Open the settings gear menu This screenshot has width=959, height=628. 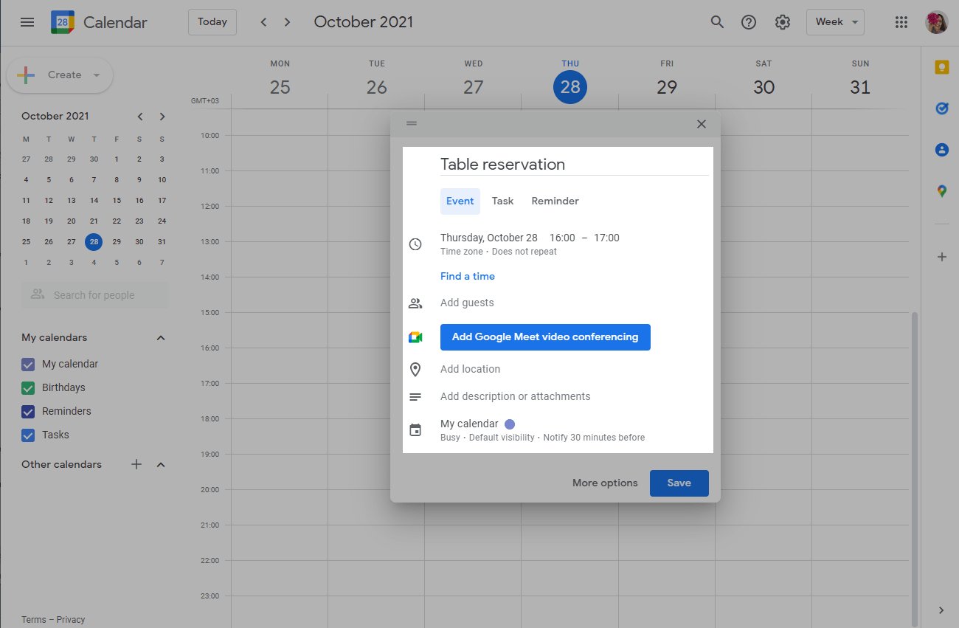(783, 22)
